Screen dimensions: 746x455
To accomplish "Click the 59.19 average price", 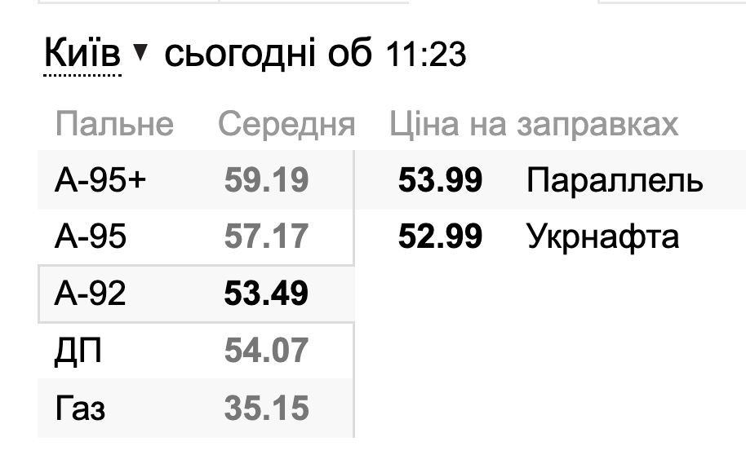I will tap(266, 180).
